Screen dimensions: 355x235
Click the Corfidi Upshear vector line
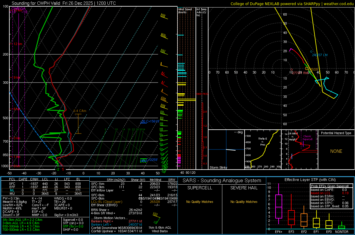117,231
